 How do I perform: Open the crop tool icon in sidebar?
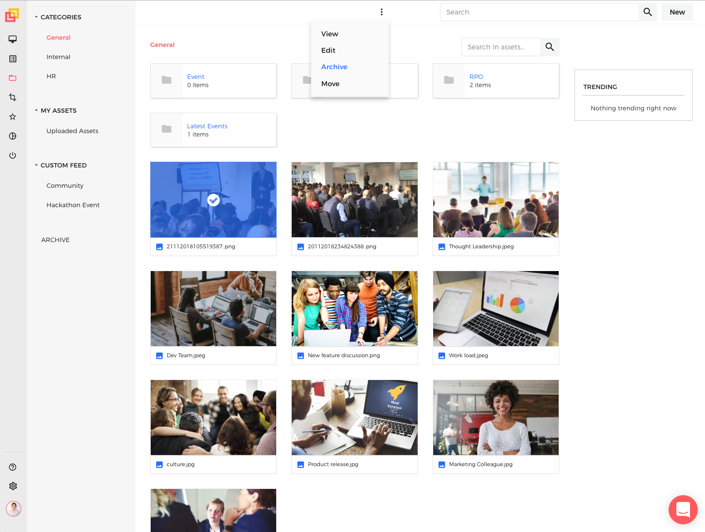(13, 97)
